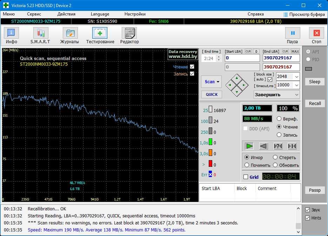Click the Просмотр буфера buffer view icon
The width and height of the screenshot is (328, 236).
[x=285, y=14]
